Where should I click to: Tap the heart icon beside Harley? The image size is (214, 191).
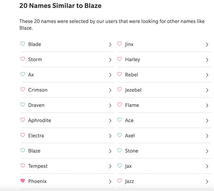(120, 59)
